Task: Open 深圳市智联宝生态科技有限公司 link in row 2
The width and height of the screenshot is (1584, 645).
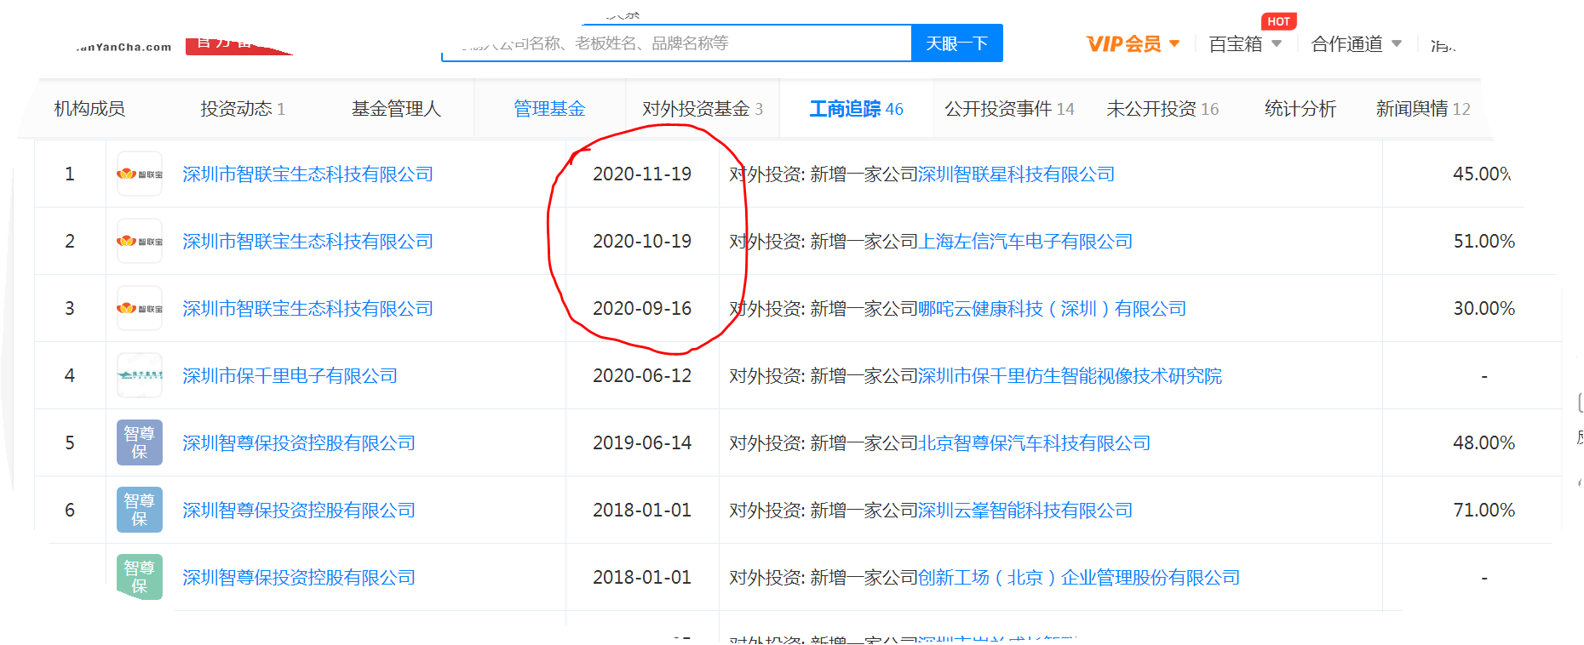Action: click(x=307, y=242)
